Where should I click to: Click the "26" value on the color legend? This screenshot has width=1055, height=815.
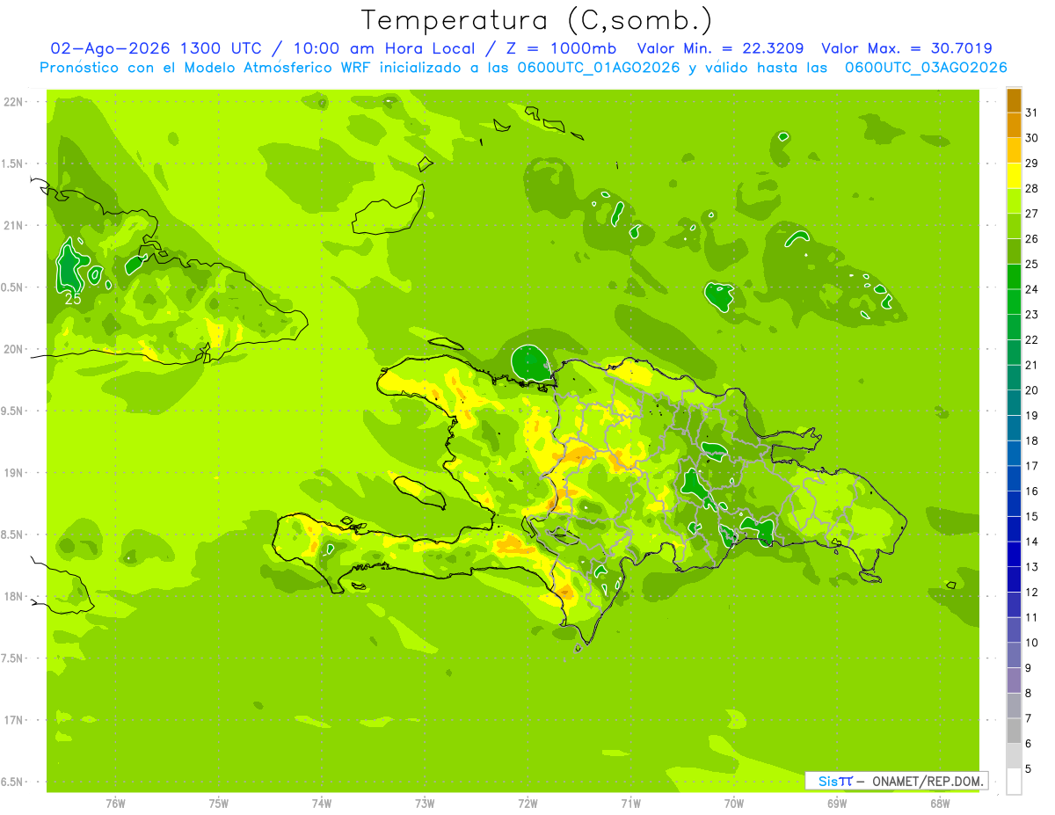(1031, 238)
